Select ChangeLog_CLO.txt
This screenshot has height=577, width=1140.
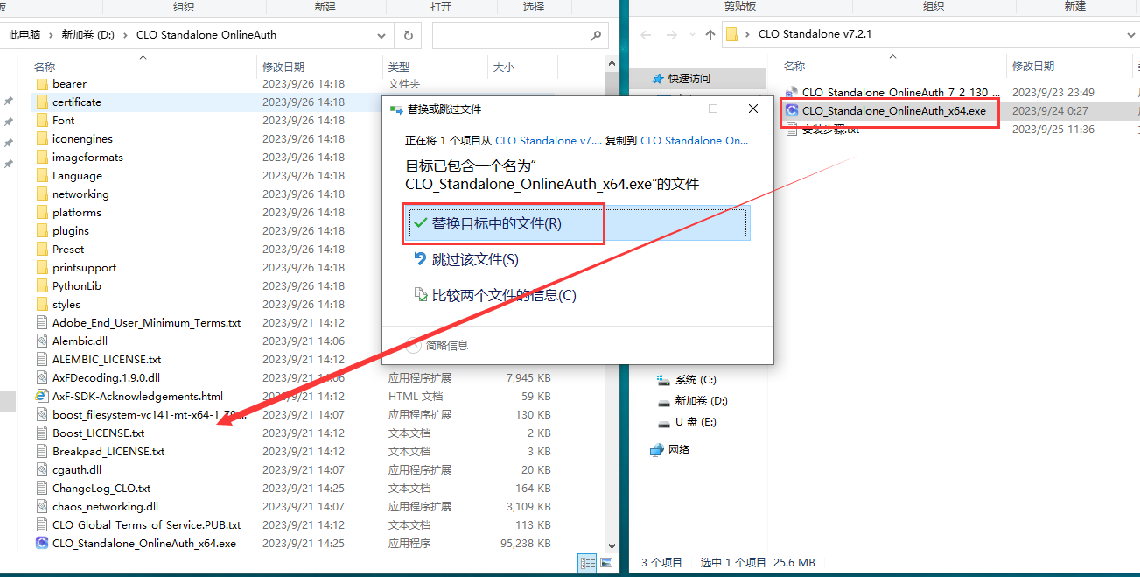(101, 489)
